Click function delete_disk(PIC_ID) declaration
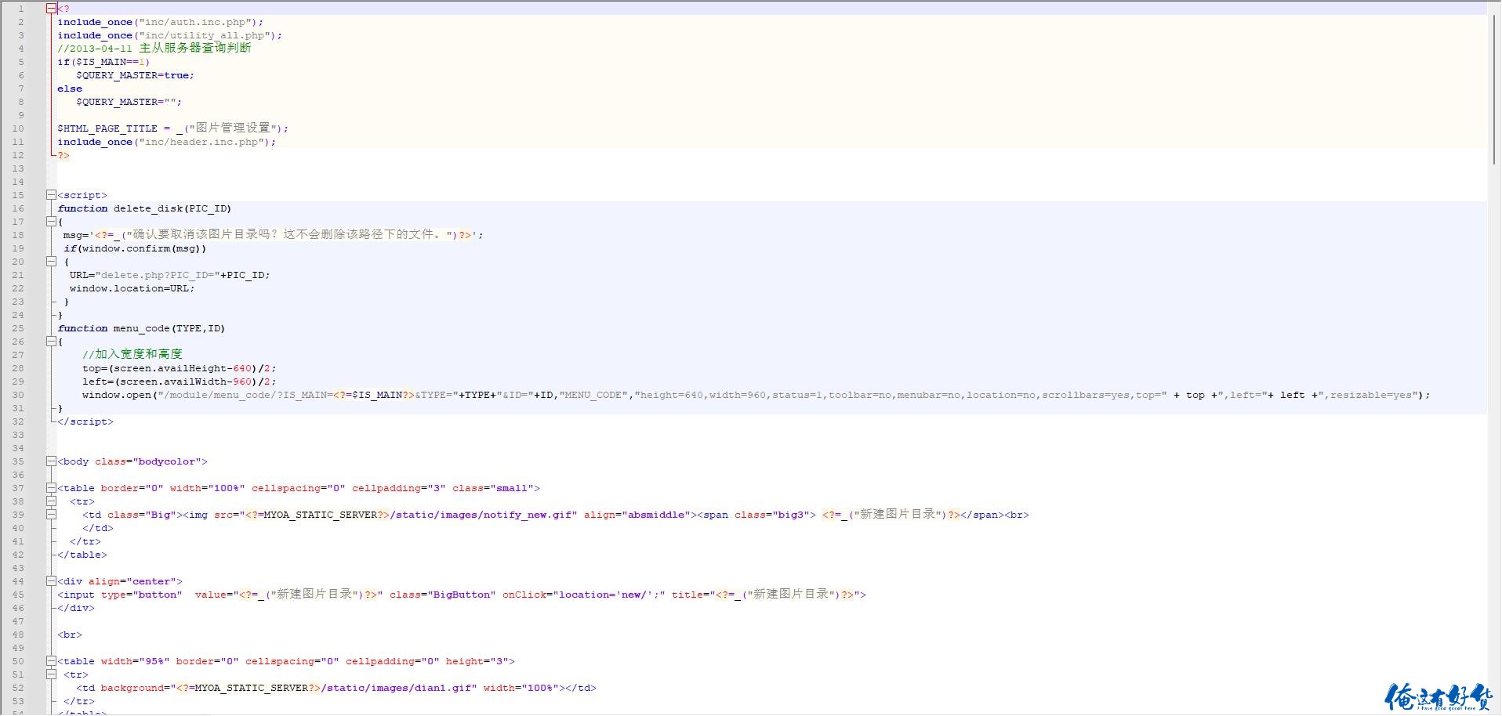 144,208
